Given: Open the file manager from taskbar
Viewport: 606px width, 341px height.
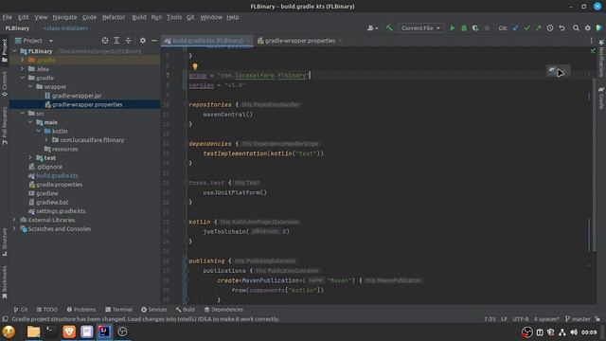Looking at the screenshot, I should [x=34, y=332].
